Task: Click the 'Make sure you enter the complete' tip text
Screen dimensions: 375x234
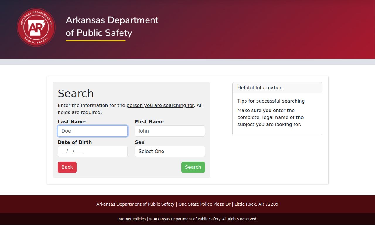Action: [x=270, y=117]
